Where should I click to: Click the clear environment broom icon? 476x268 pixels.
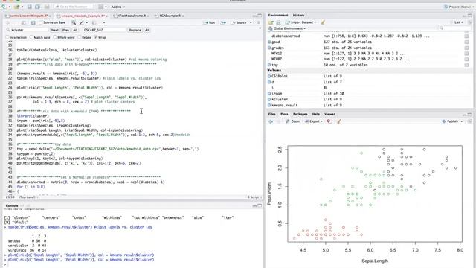click(x=323, y=22)
